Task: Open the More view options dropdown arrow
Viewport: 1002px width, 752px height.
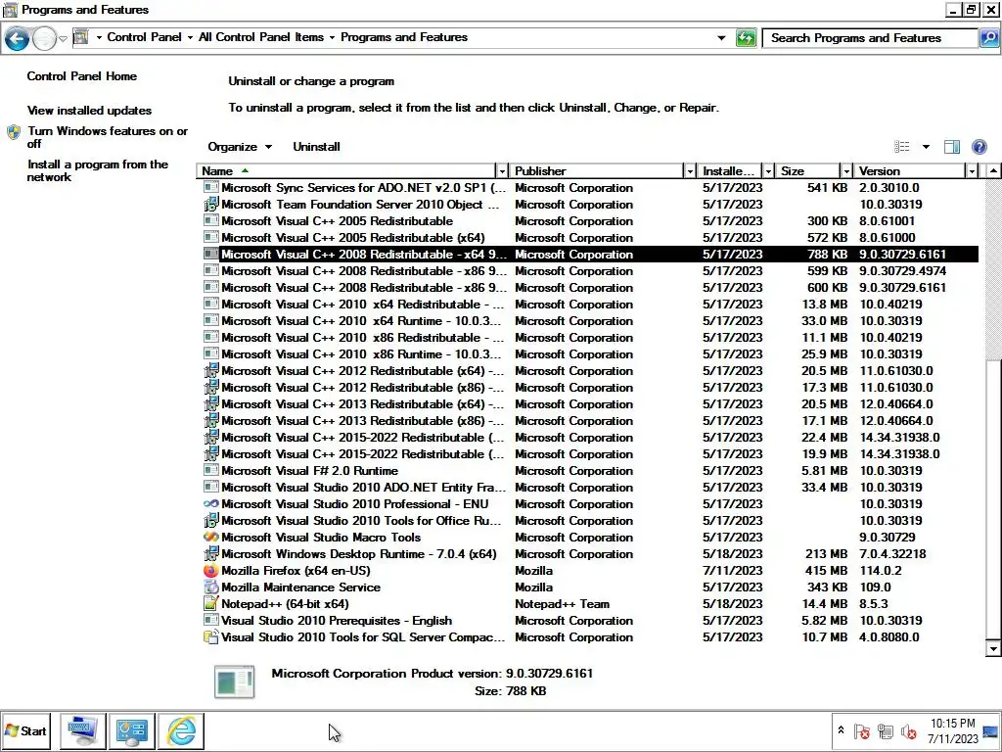Action: click(x=926, y=147)
